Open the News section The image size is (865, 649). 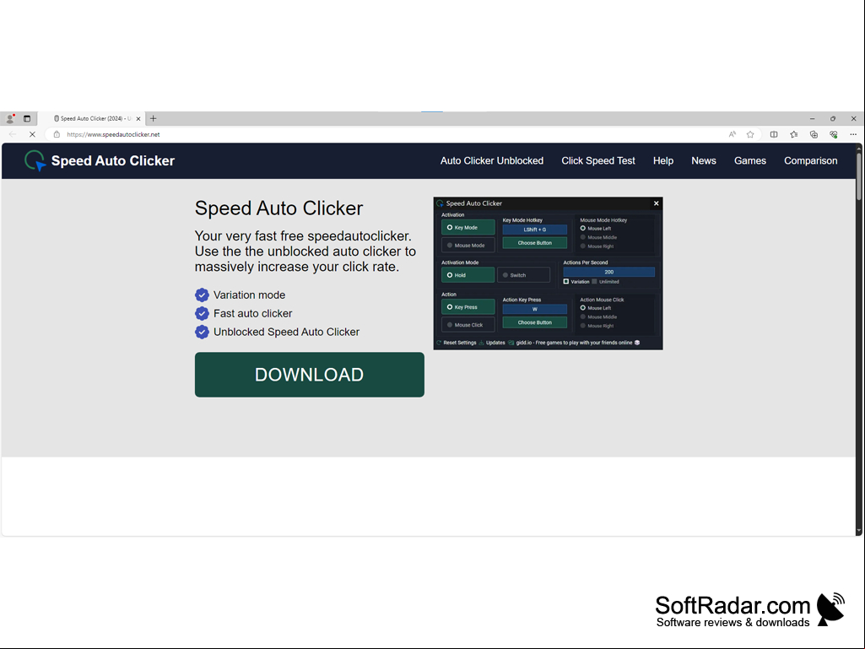pos(703,160)
